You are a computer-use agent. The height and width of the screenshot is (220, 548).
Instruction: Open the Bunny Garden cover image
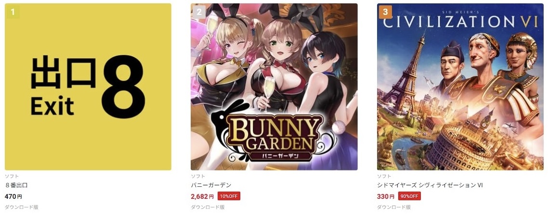[x=274, y=87]
